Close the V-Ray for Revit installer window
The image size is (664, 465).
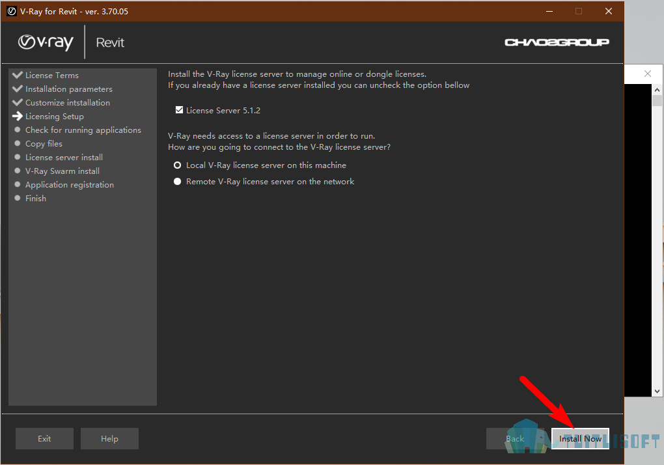[x=609, y=12]
